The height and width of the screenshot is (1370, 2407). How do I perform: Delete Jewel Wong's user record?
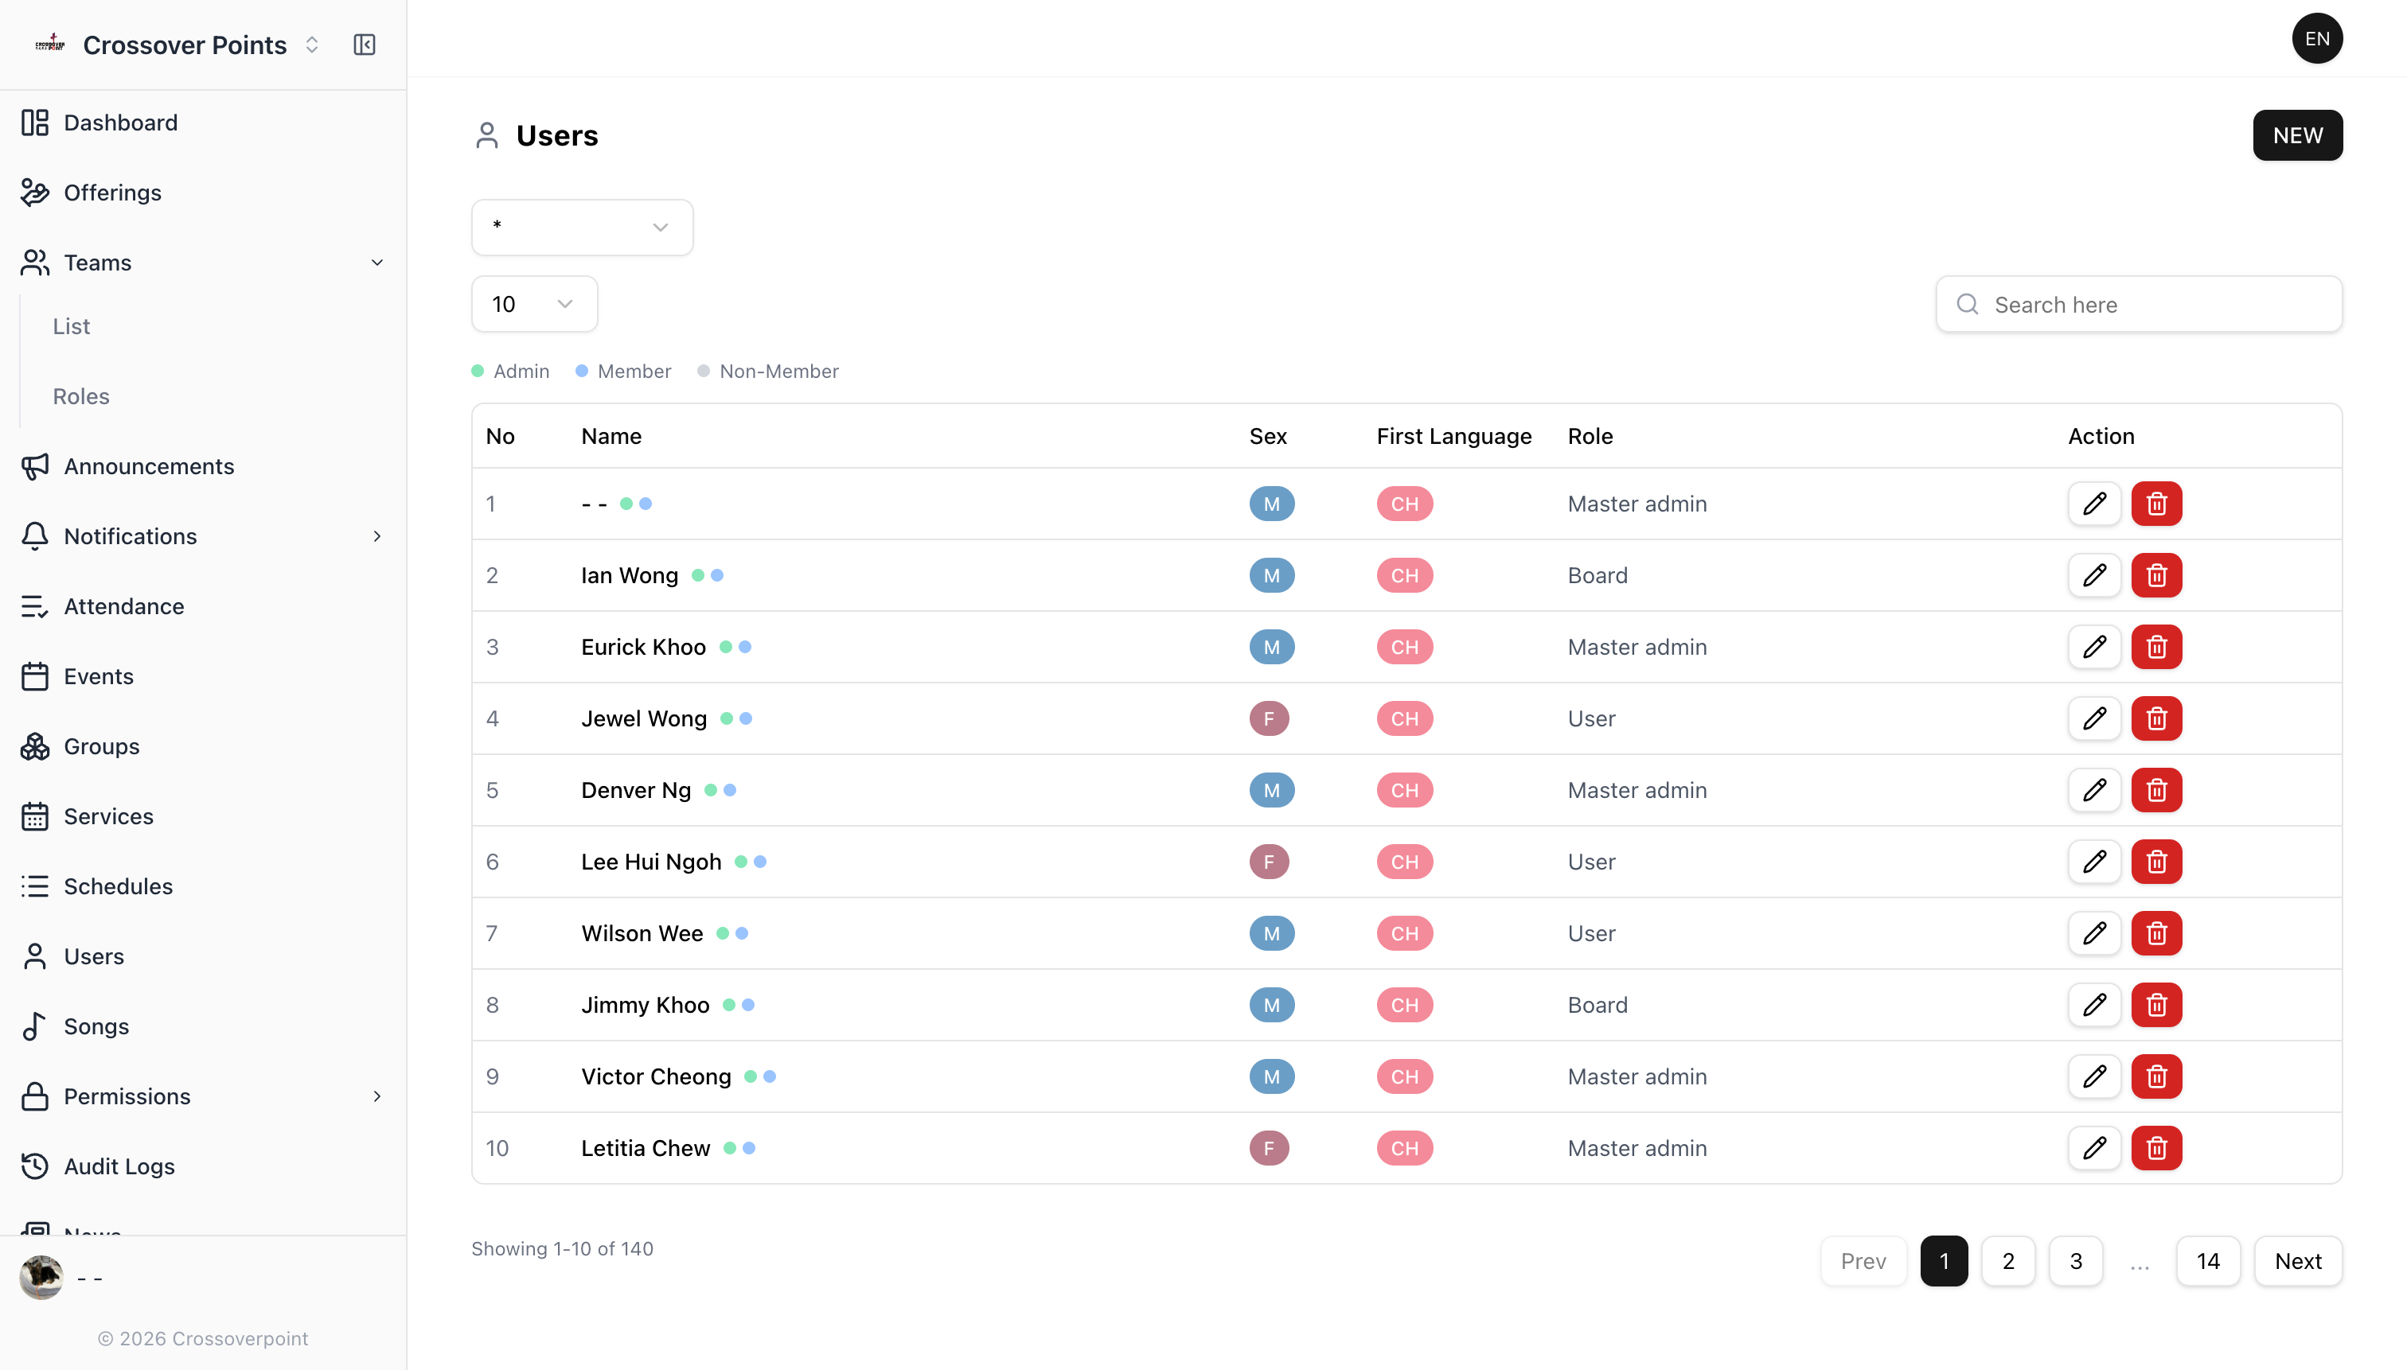tap(2155, 718)
